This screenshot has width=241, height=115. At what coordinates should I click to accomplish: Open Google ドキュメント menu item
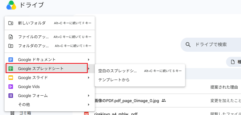(50, 59)
